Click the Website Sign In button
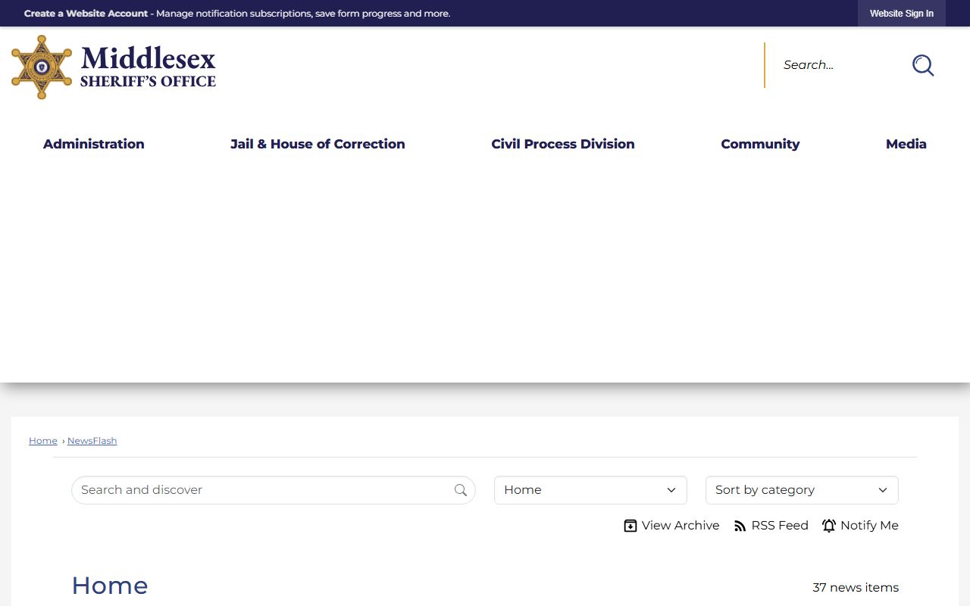 [x=902, y=14]
